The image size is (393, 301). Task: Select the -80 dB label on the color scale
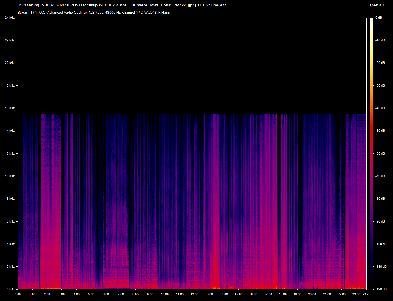tap(380, 199)
